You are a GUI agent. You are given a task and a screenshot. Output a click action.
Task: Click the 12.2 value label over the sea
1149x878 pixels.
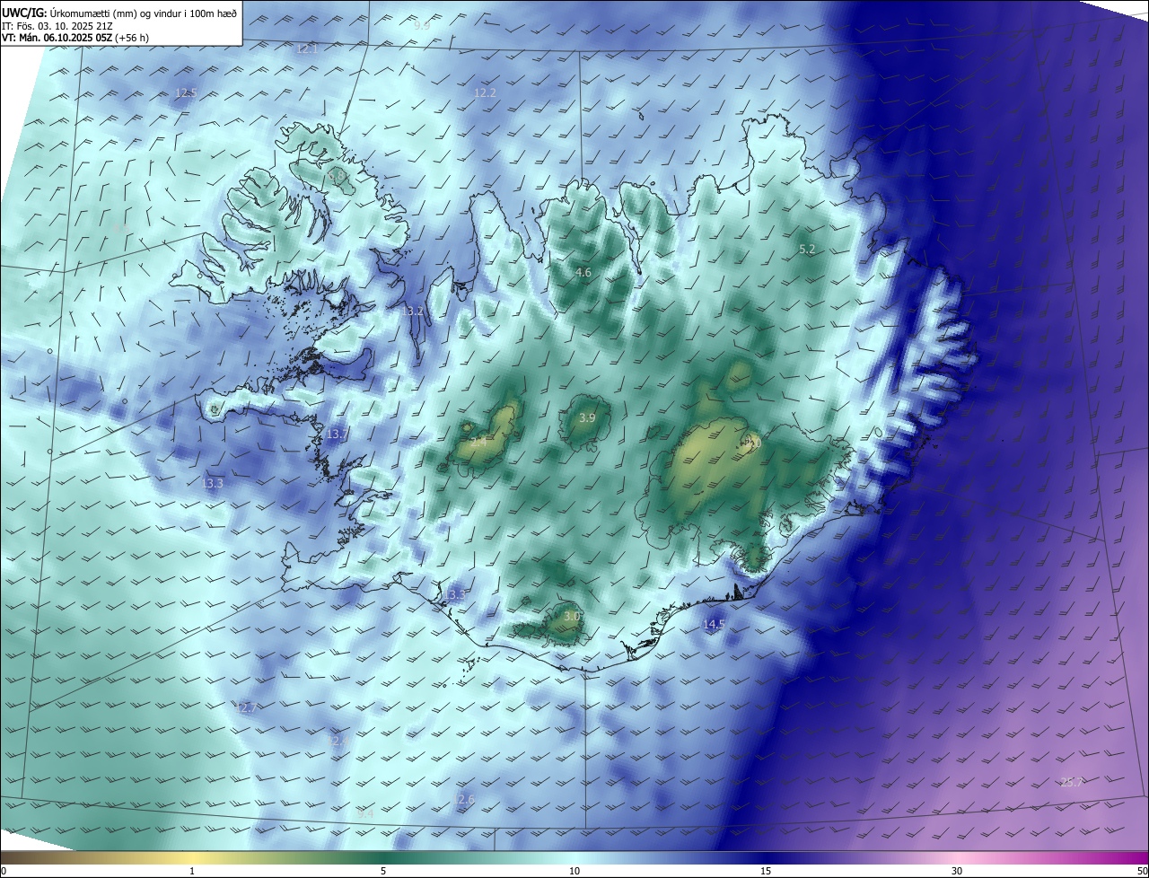coord(485,93)
